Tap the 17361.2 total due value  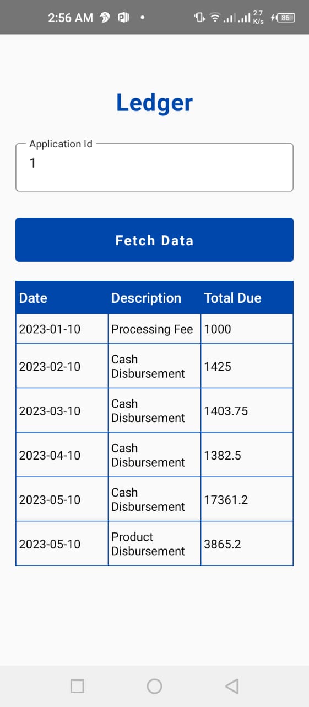226,500
